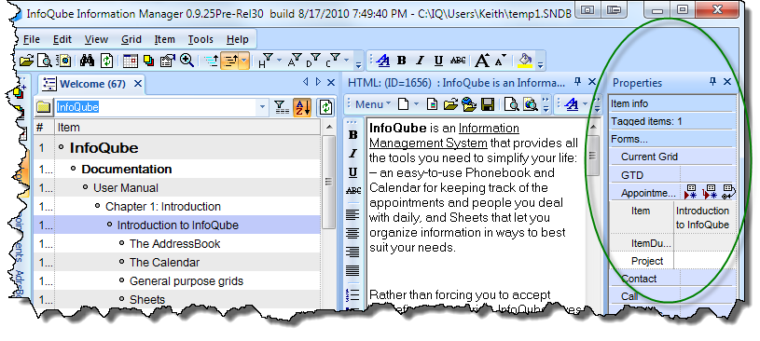Open the item properties icon in main toolbar
This screenshot has height=341, width=760.
[x=167, y=61]
